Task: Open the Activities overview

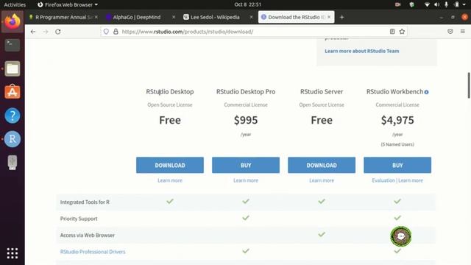Action: 15,4
